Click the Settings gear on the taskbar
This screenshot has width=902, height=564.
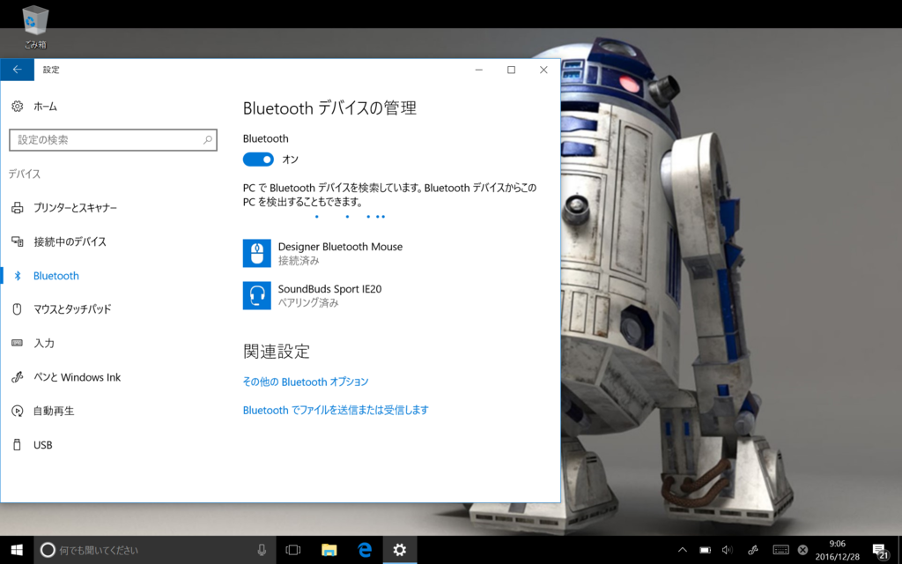tap(399, 550)
